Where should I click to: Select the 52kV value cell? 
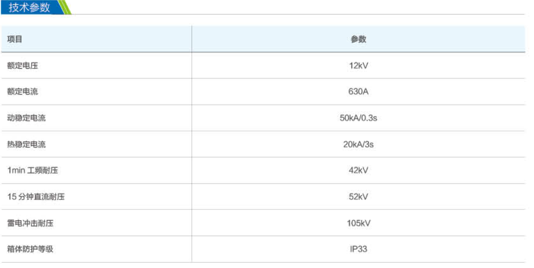tap(358, 197)
